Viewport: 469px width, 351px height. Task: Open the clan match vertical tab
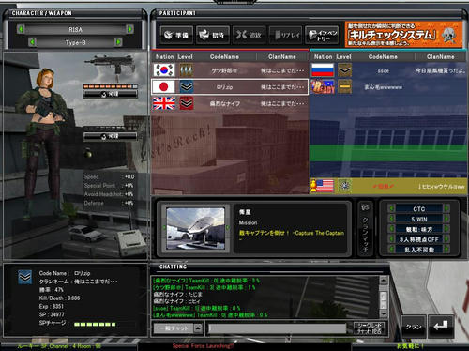click(x=365, y=228)
